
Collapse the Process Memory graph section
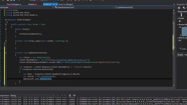coord(178,24)
